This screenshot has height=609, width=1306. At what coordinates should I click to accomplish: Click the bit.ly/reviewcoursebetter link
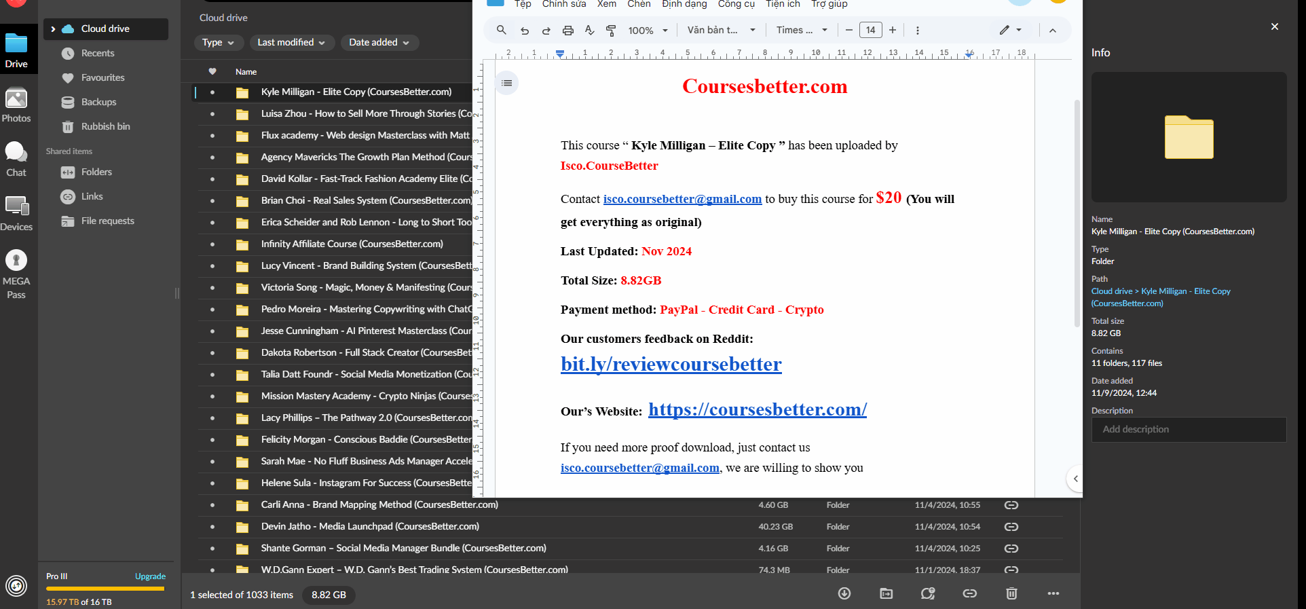(x=671, y=365)
